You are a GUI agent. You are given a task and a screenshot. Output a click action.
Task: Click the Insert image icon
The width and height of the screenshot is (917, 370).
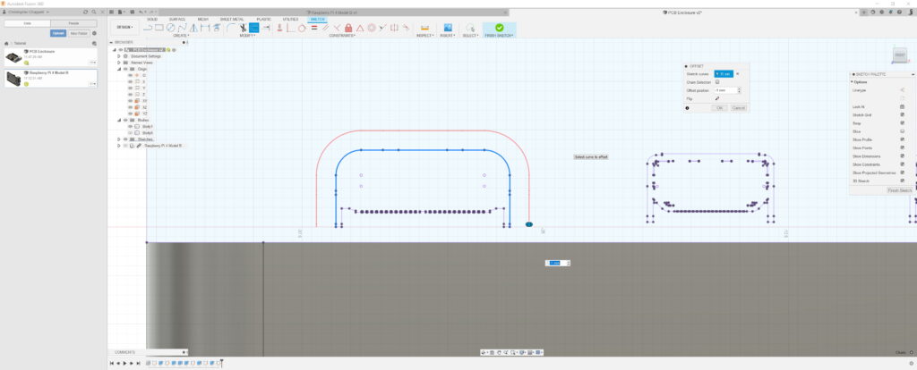(x=448, y=28)
